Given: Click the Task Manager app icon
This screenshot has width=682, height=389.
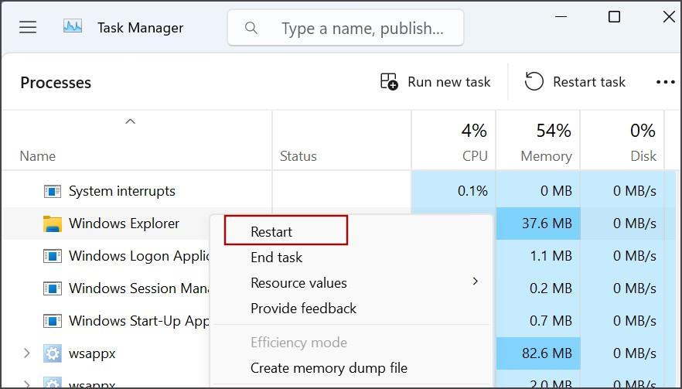Looking at the screenshot, I should coord(73,26).
